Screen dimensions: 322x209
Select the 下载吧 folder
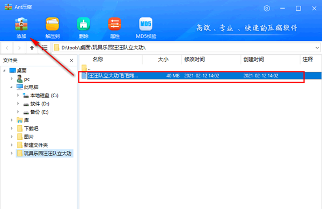pyautogui.click(x=28, y=128)
